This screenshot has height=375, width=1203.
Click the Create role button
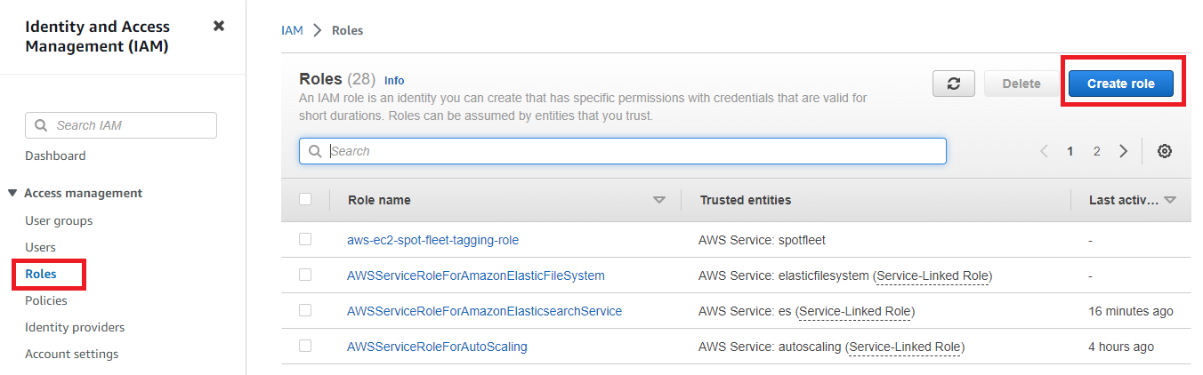(1121, 84)
